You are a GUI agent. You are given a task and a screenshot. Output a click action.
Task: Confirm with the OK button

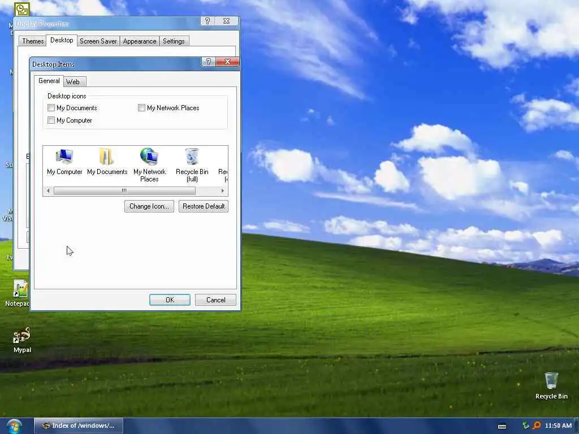click(x=170, y=300)
